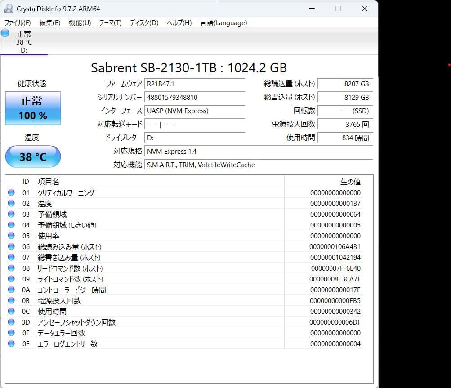Click the status indicator for データエラー回数
This screenshot has height=388, width=451.
11,333
